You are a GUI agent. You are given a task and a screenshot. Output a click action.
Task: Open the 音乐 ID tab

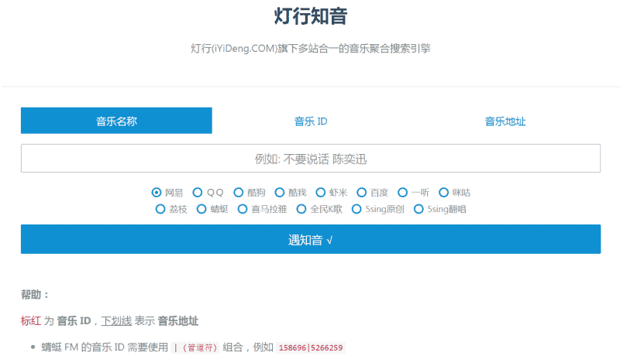click(310, 122)
